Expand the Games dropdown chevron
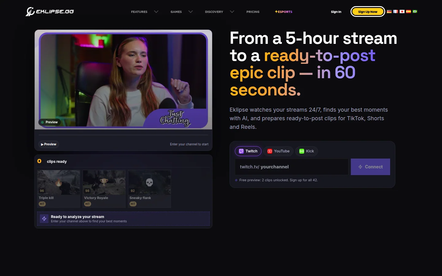The width and height of the screenshot is (442, 276). click(191, 12)
